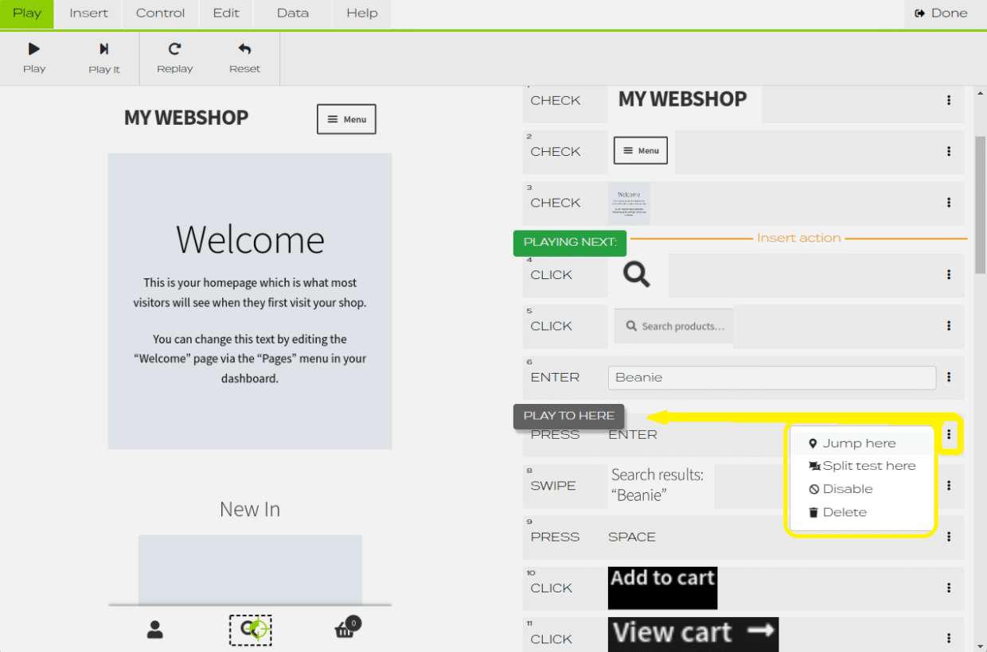This screenshot has width=987, height=652.
Task: Open the kebab menu on step 8 SWIPE
Action: point(949,486)
